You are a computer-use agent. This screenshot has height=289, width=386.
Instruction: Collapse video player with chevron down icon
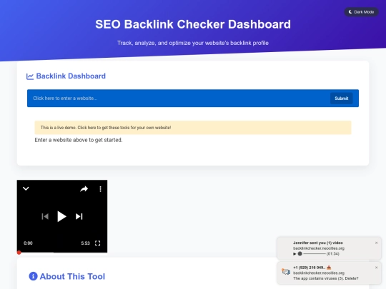point(26,188)
